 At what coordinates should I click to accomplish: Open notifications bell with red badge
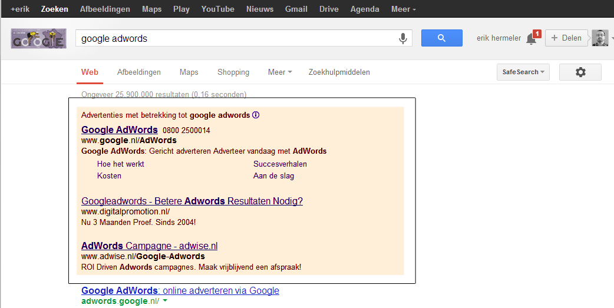(532, 38)
